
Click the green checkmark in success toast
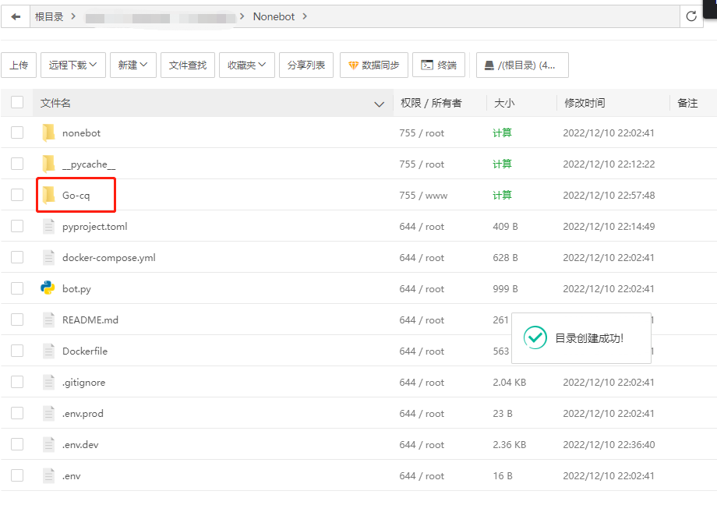click(x=535, y=338)
